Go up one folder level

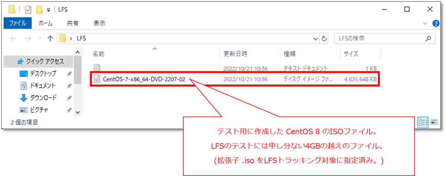(51, 38)
